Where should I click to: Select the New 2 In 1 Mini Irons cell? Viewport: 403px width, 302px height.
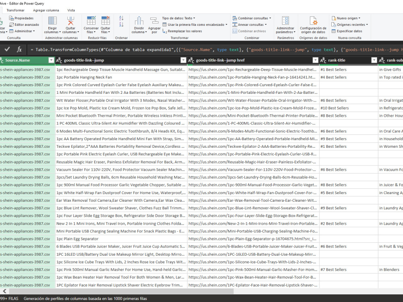tap(121, 223)
